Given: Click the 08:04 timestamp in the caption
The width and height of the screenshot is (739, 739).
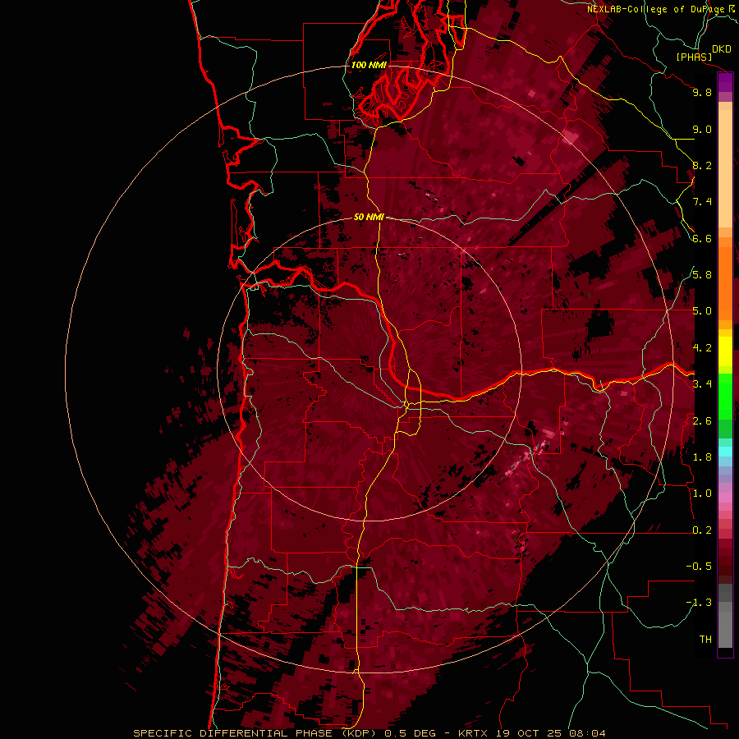Looking at the screenshot, I should (x=587, y=733).
